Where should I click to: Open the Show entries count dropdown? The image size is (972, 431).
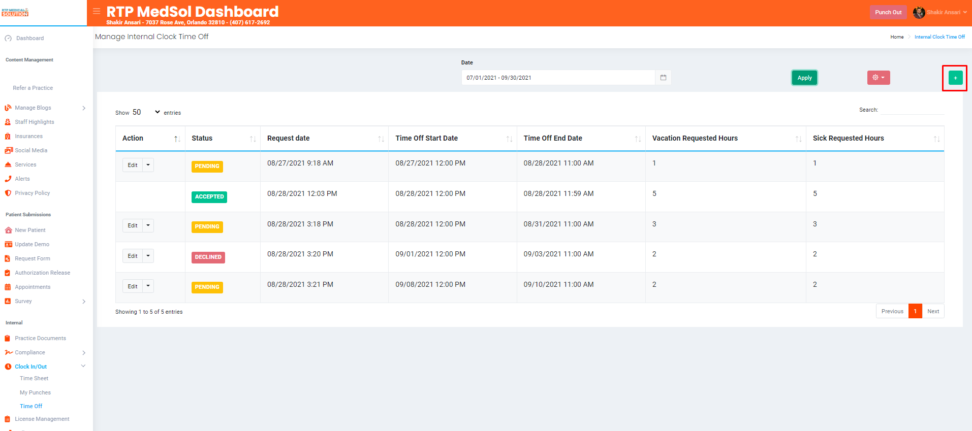[x=146, y=112]
